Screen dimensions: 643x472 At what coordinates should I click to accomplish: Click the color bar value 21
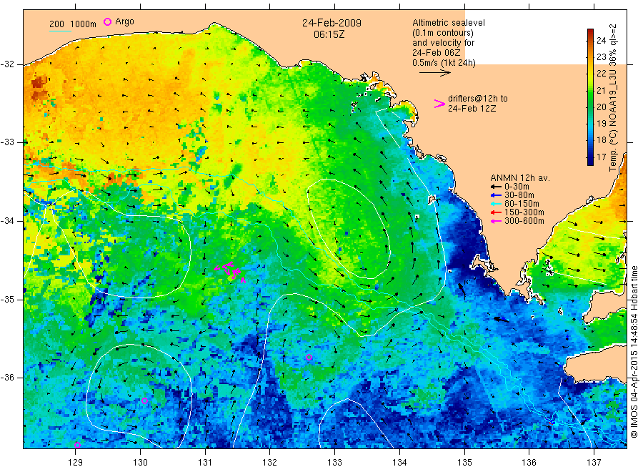601,90
